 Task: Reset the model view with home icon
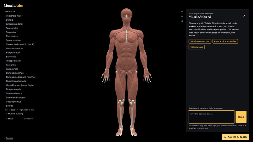click(182, 21)
